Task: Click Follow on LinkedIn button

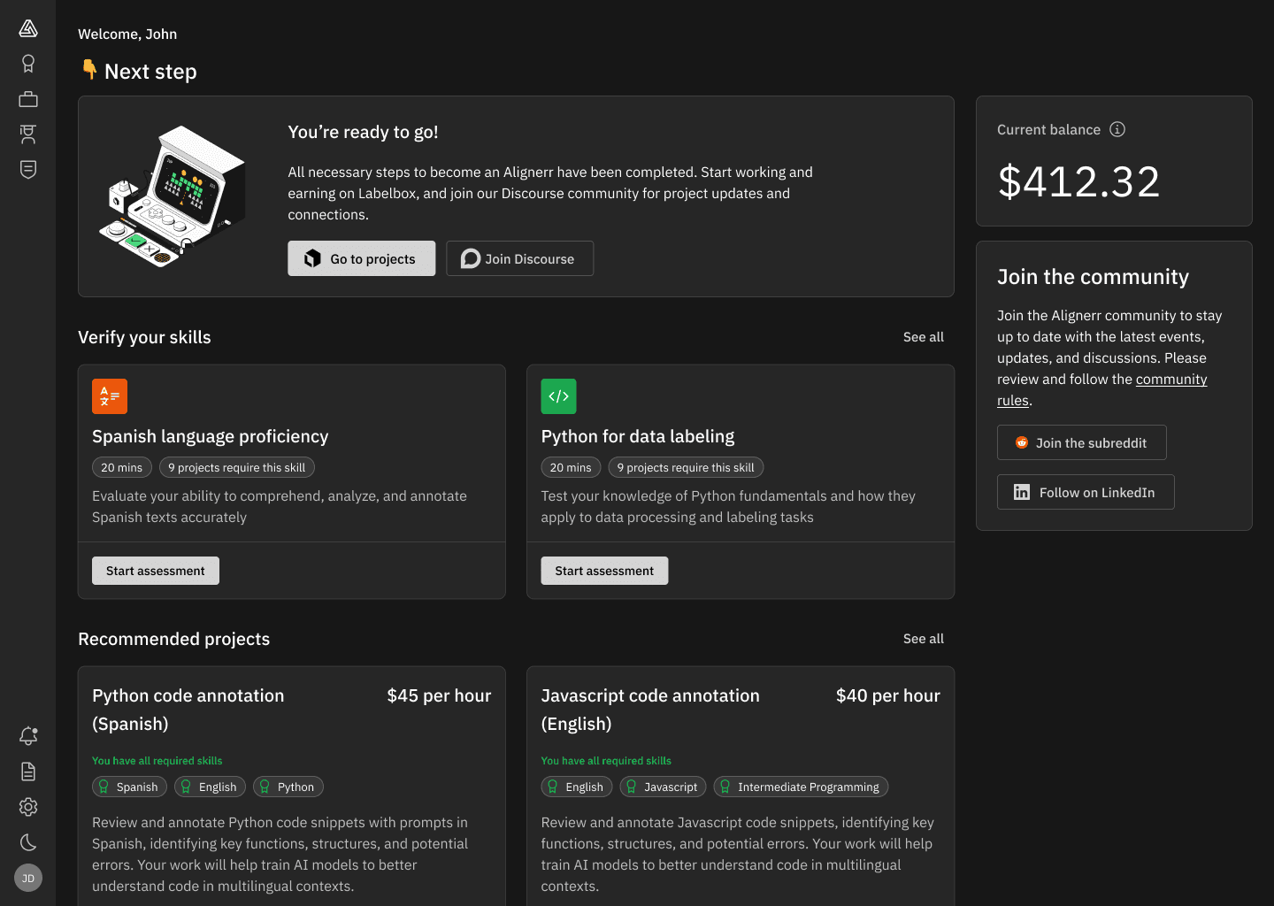Action: [1086, 492]
